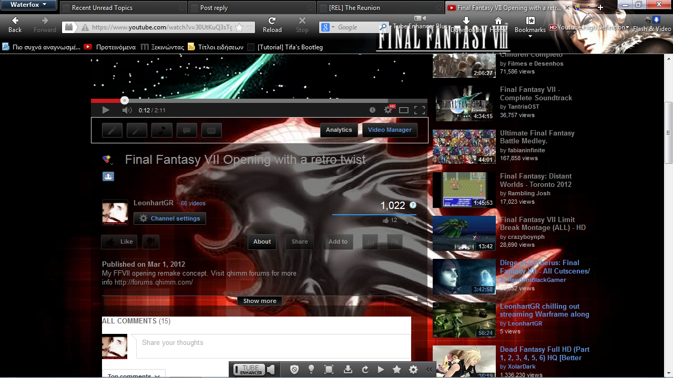Click the group icon below the video title

[x=108, y=176]
